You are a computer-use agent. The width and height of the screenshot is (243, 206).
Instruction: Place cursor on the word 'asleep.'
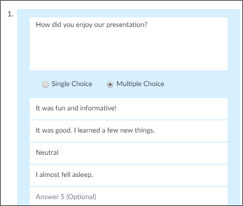[83, 175]
